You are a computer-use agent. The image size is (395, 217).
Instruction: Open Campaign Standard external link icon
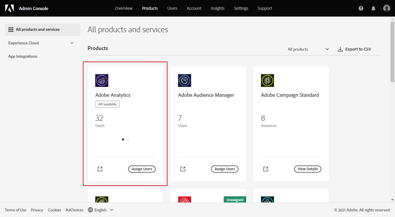tap(266, 169)
